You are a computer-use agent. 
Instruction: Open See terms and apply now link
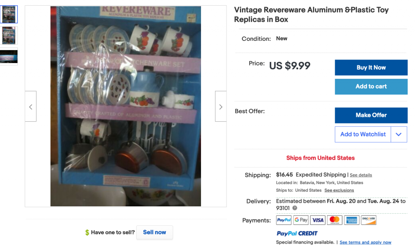point(365,242)
